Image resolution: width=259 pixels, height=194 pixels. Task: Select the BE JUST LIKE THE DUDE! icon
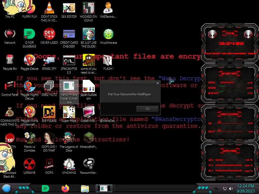pyautogui.click(x=89, y=38)
